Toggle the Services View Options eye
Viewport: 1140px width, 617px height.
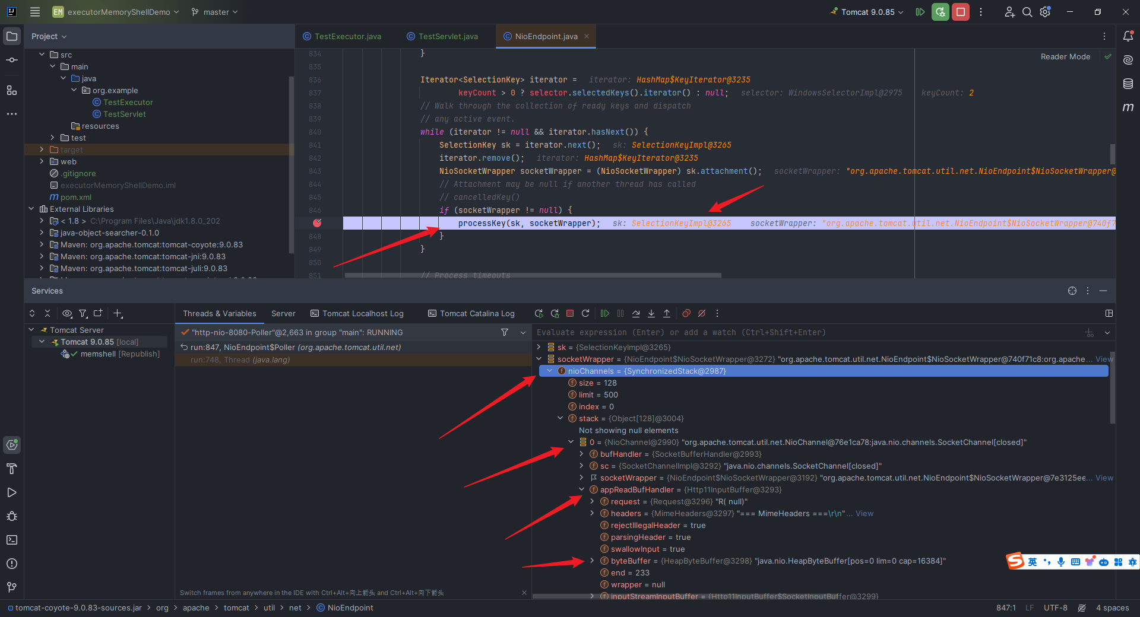point(67,313)
